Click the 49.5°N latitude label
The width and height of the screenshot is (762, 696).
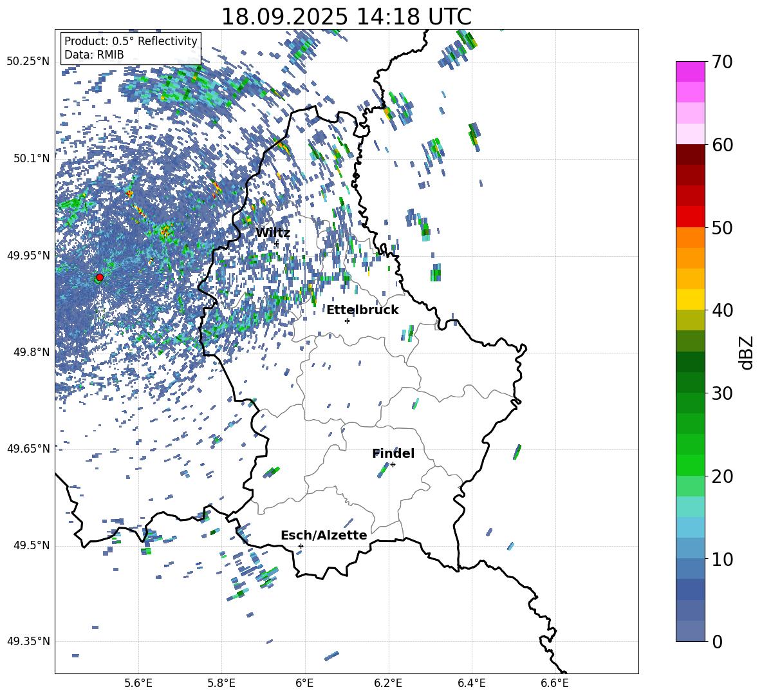[x=31, y=545]
